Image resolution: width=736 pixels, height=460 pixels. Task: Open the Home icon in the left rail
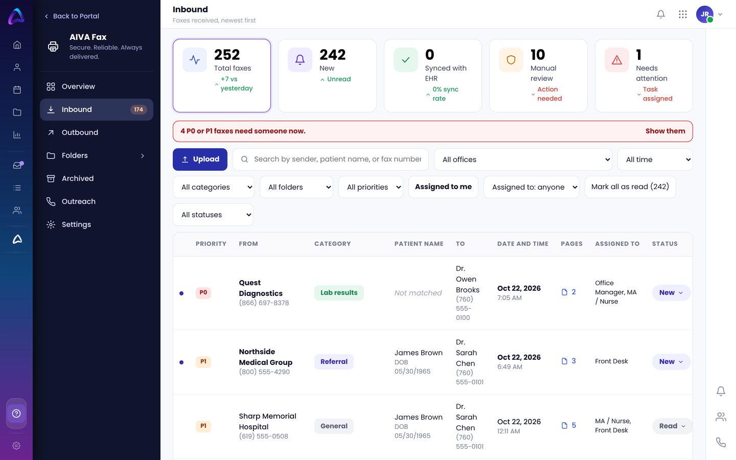click(17, 45)
